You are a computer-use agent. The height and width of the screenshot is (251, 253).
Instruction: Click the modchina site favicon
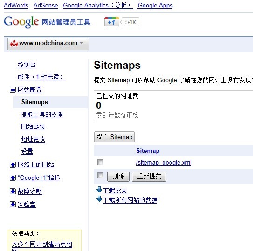click(14, 44)
